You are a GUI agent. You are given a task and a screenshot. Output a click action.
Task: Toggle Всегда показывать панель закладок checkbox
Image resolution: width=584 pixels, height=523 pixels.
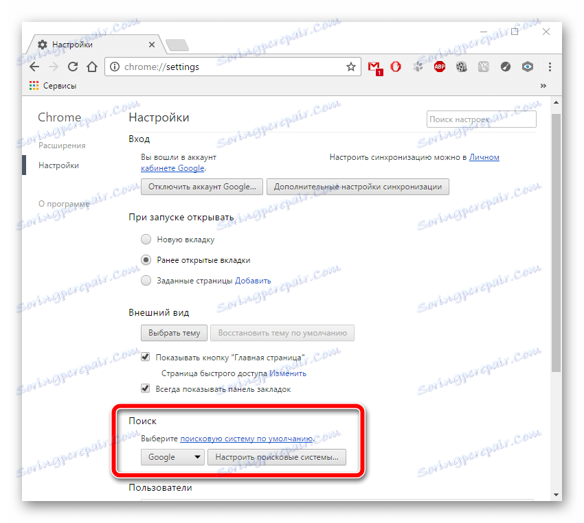tap(145, 388)
